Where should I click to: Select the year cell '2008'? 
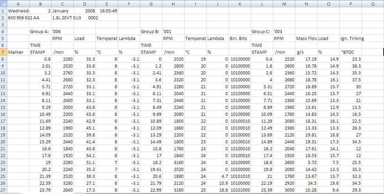(x=85, y=11)
